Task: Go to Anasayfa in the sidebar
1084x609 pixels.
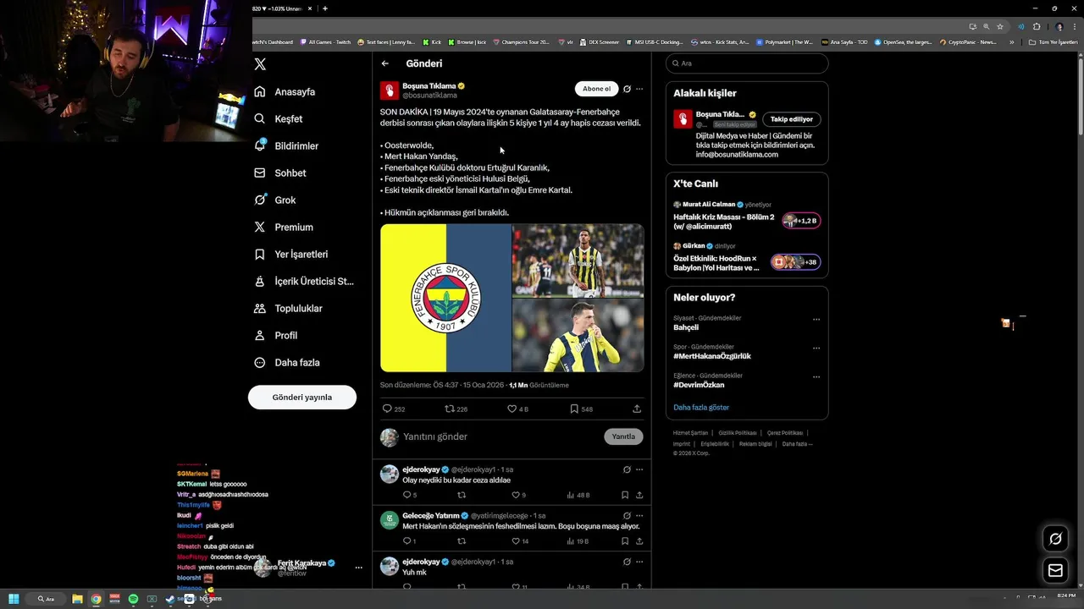Action: 285,91
